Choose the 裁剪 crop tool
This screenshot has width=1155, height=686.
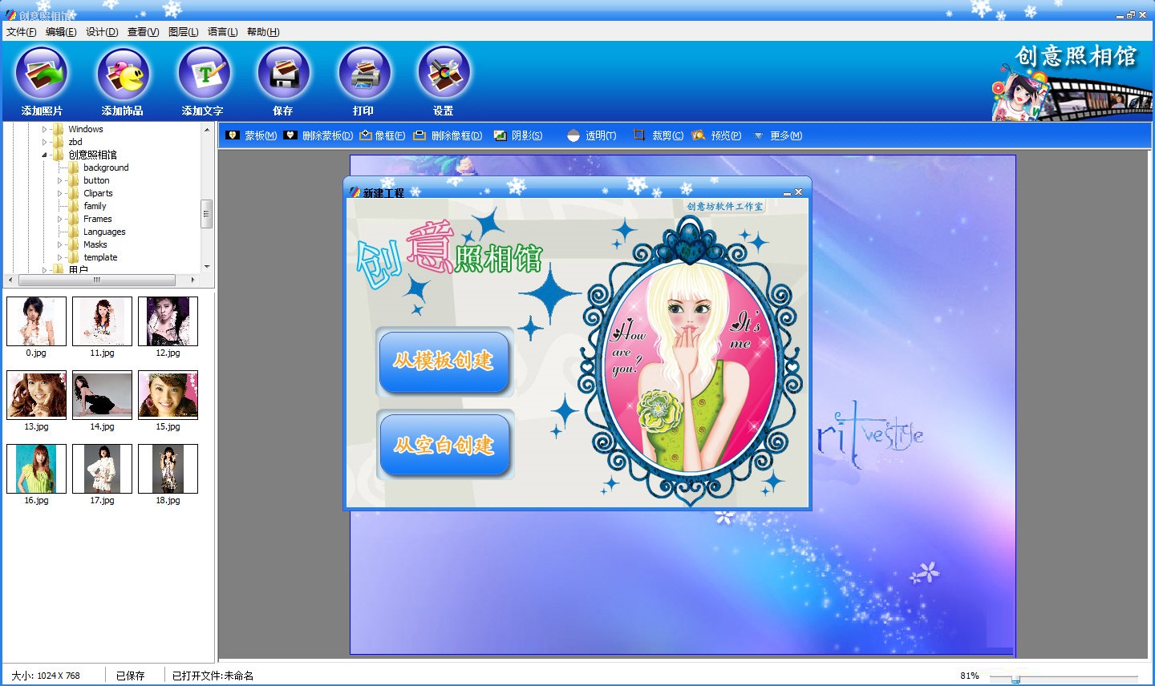pos(658,135)
